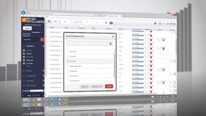Check Notik (RU) in the dialog

pyautogui.click(x=68, y=71)
